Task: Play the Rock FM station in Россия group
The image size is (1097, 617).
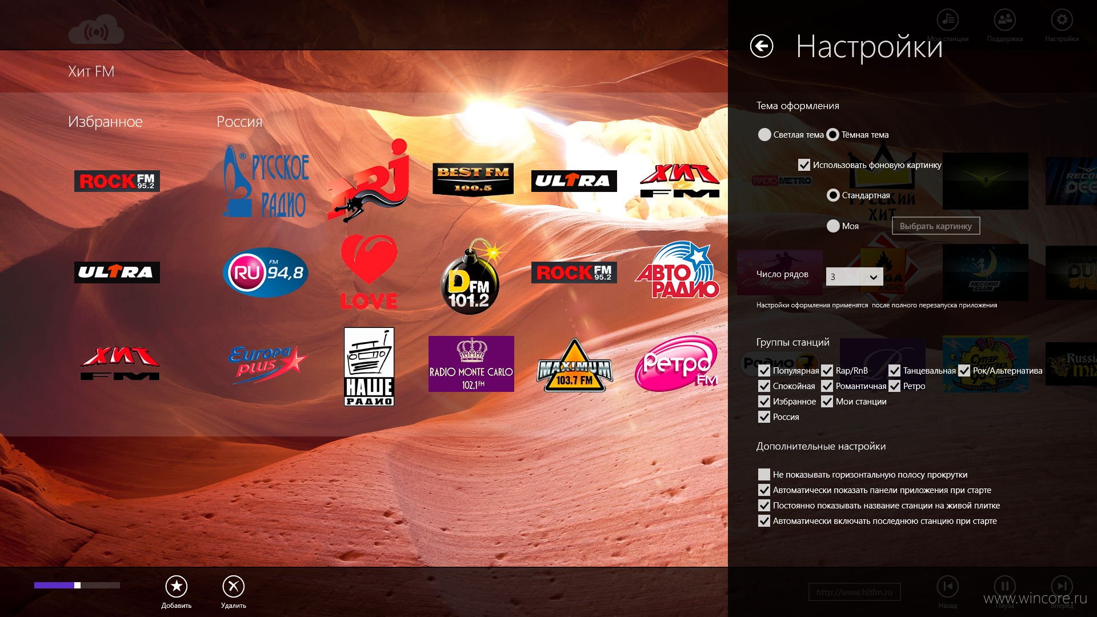Action: (574, 273)
